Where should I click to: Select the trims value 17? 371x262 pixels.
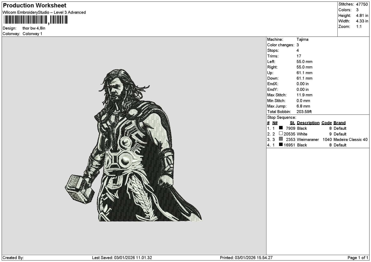[299, 56]
